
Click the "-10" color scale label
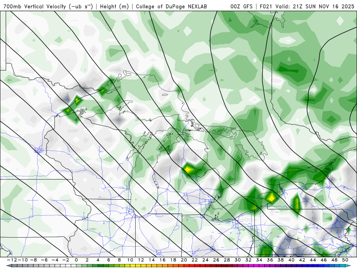tap(22, 260)
